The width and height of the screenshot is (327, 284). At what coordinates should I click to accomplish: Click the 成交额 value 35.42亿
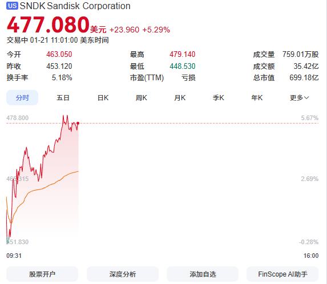coord(306,67)
